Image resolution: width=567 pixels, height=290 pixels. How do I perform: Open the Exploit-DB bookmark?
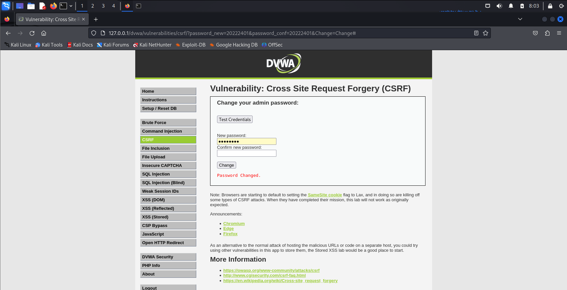pos(191,45)
